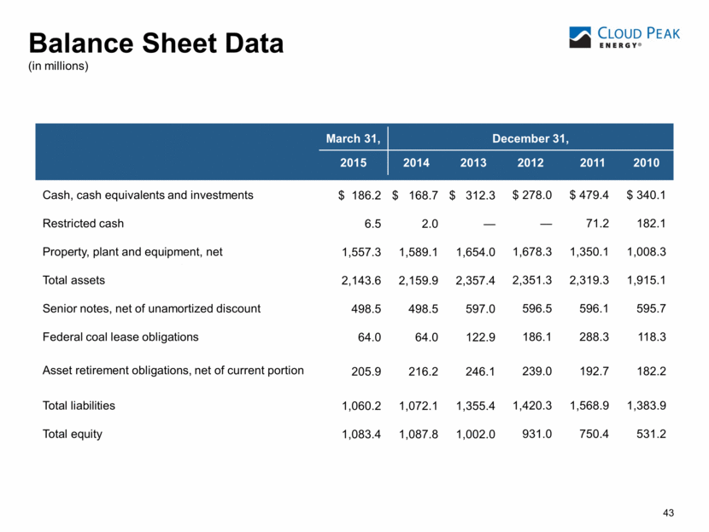Select the Restricted cash row label
This screenshot has height=532, width=709.
tap(83, 223)
